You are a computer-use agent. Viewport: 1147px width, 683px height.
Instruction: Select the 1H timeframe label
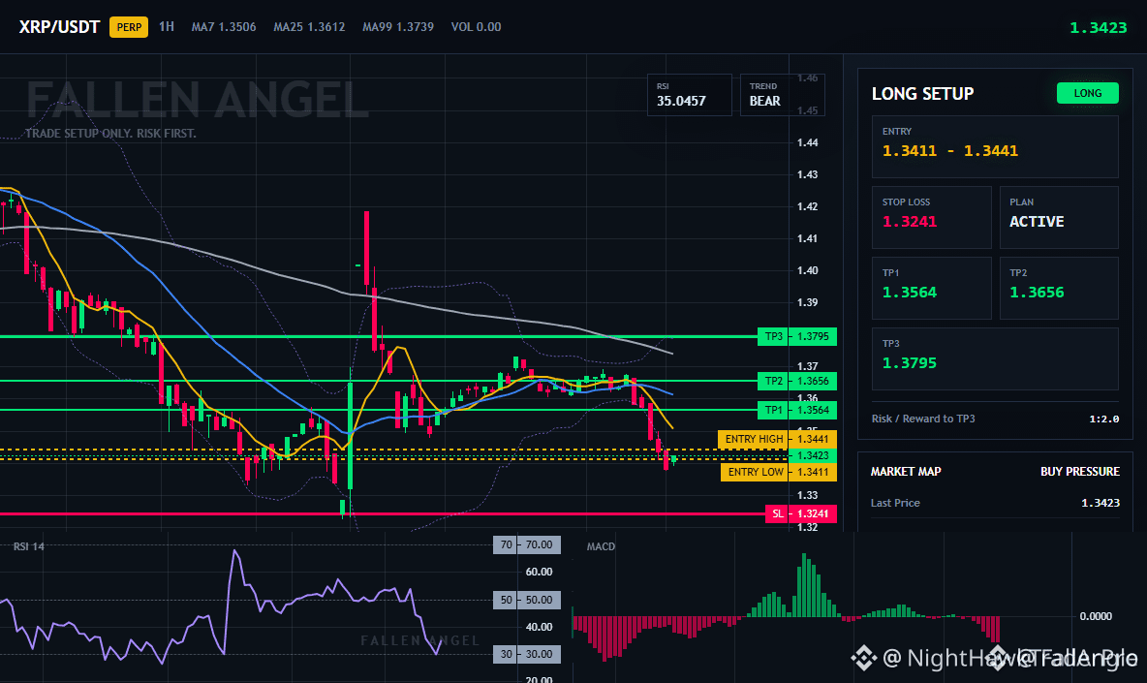click(167, 27)
